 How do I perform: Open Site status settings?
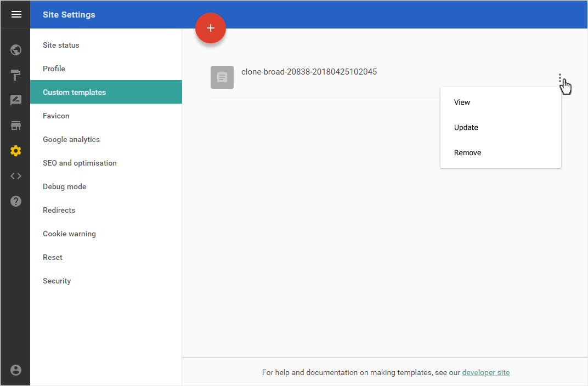pos(106,46)
